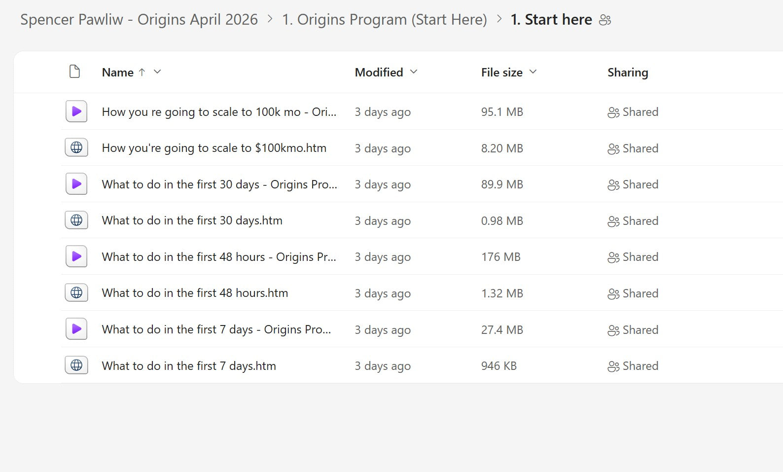This screenshot has height=472, width=783.
Task: Click Shared label in the 0.98 MB row
Action: (640, 221)
